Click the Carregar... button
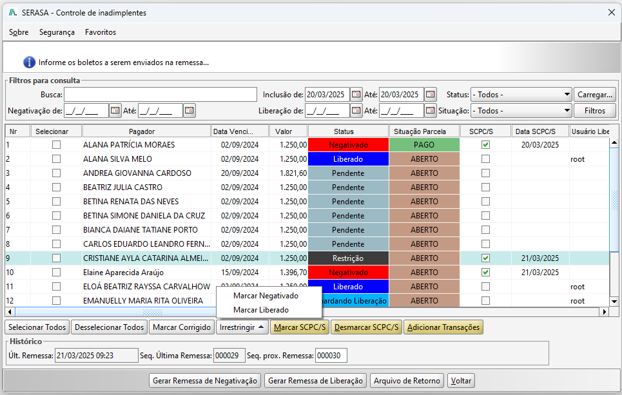The height and width of the screenshot is (395, 622). point(595,94)
